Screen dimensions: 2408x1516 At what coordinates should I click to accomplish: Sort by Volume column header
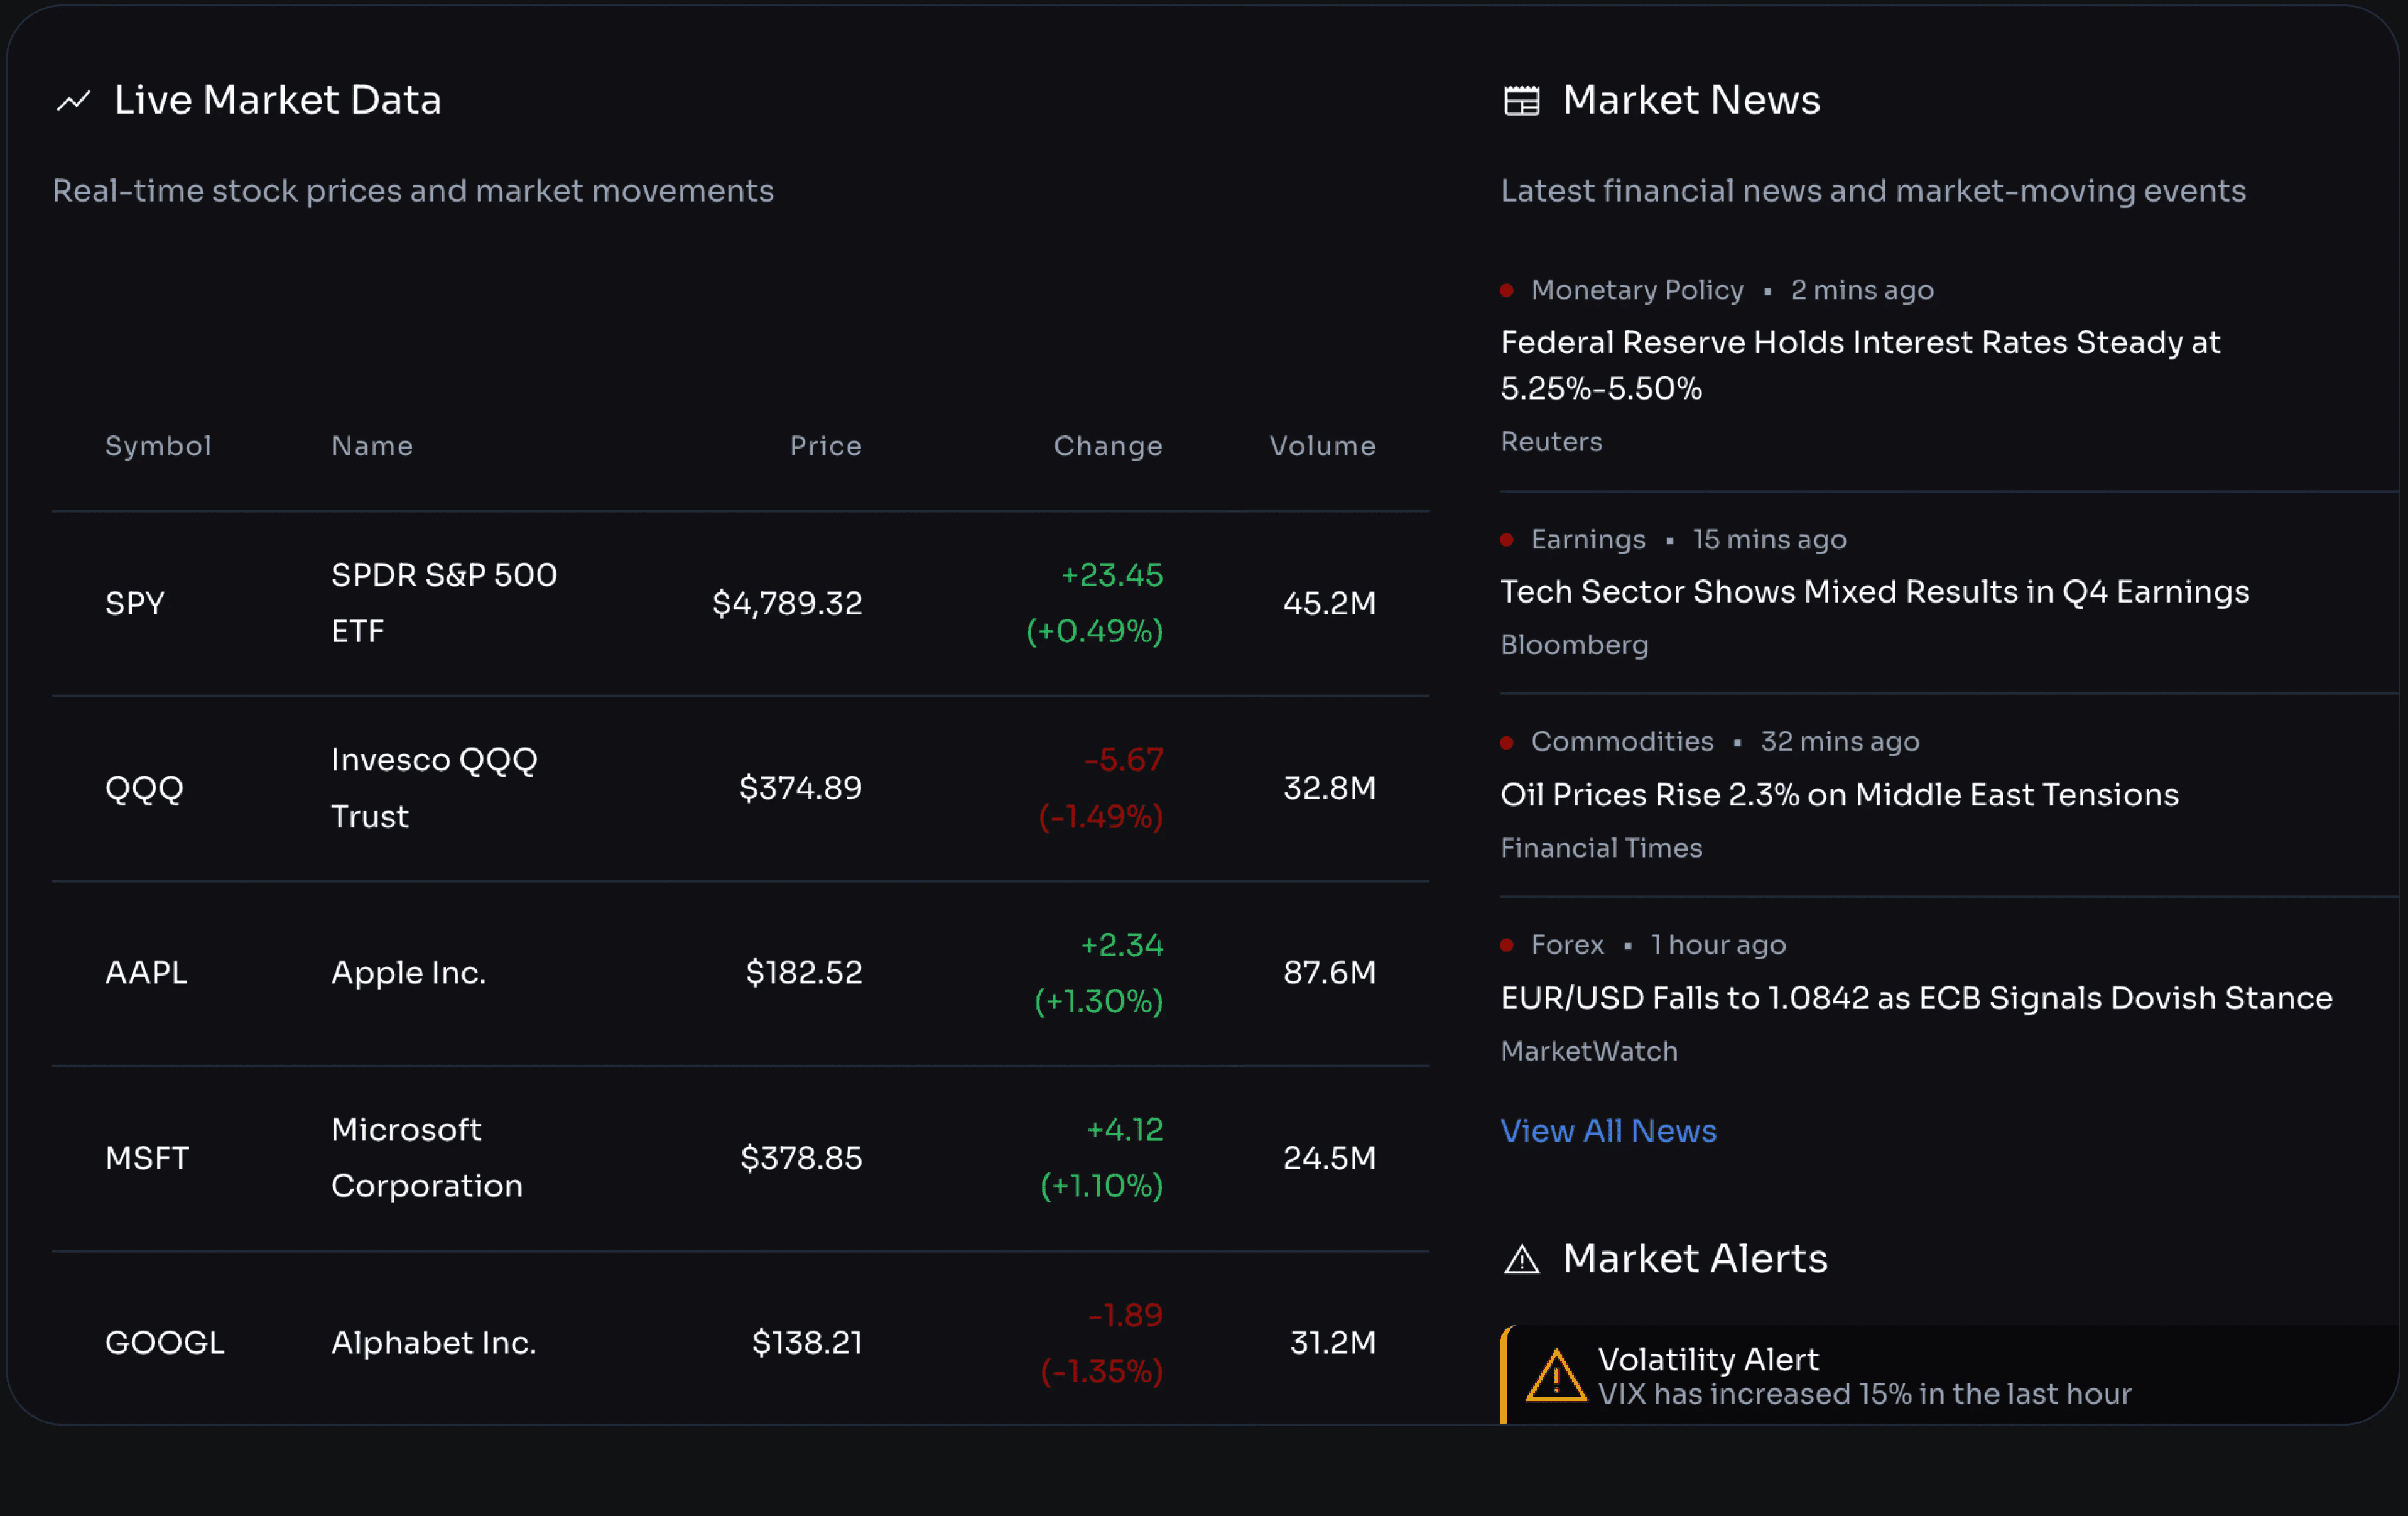point(1321,446)
